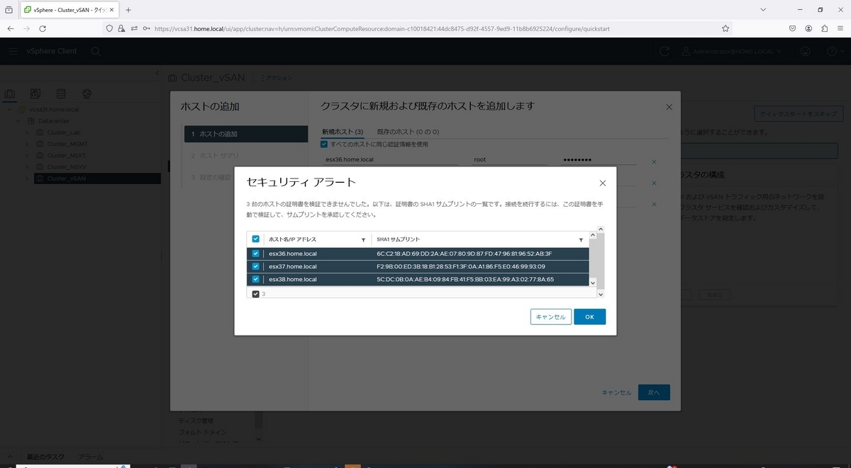Collapse the left navigation sidebar
The image size is (851, 468).
[x=157, y=74]
